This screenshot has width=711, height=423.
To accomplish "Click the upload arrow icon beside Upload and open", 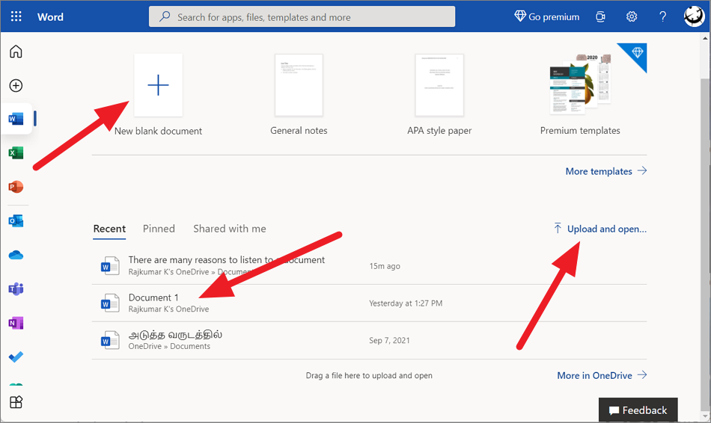I will 558,228.
